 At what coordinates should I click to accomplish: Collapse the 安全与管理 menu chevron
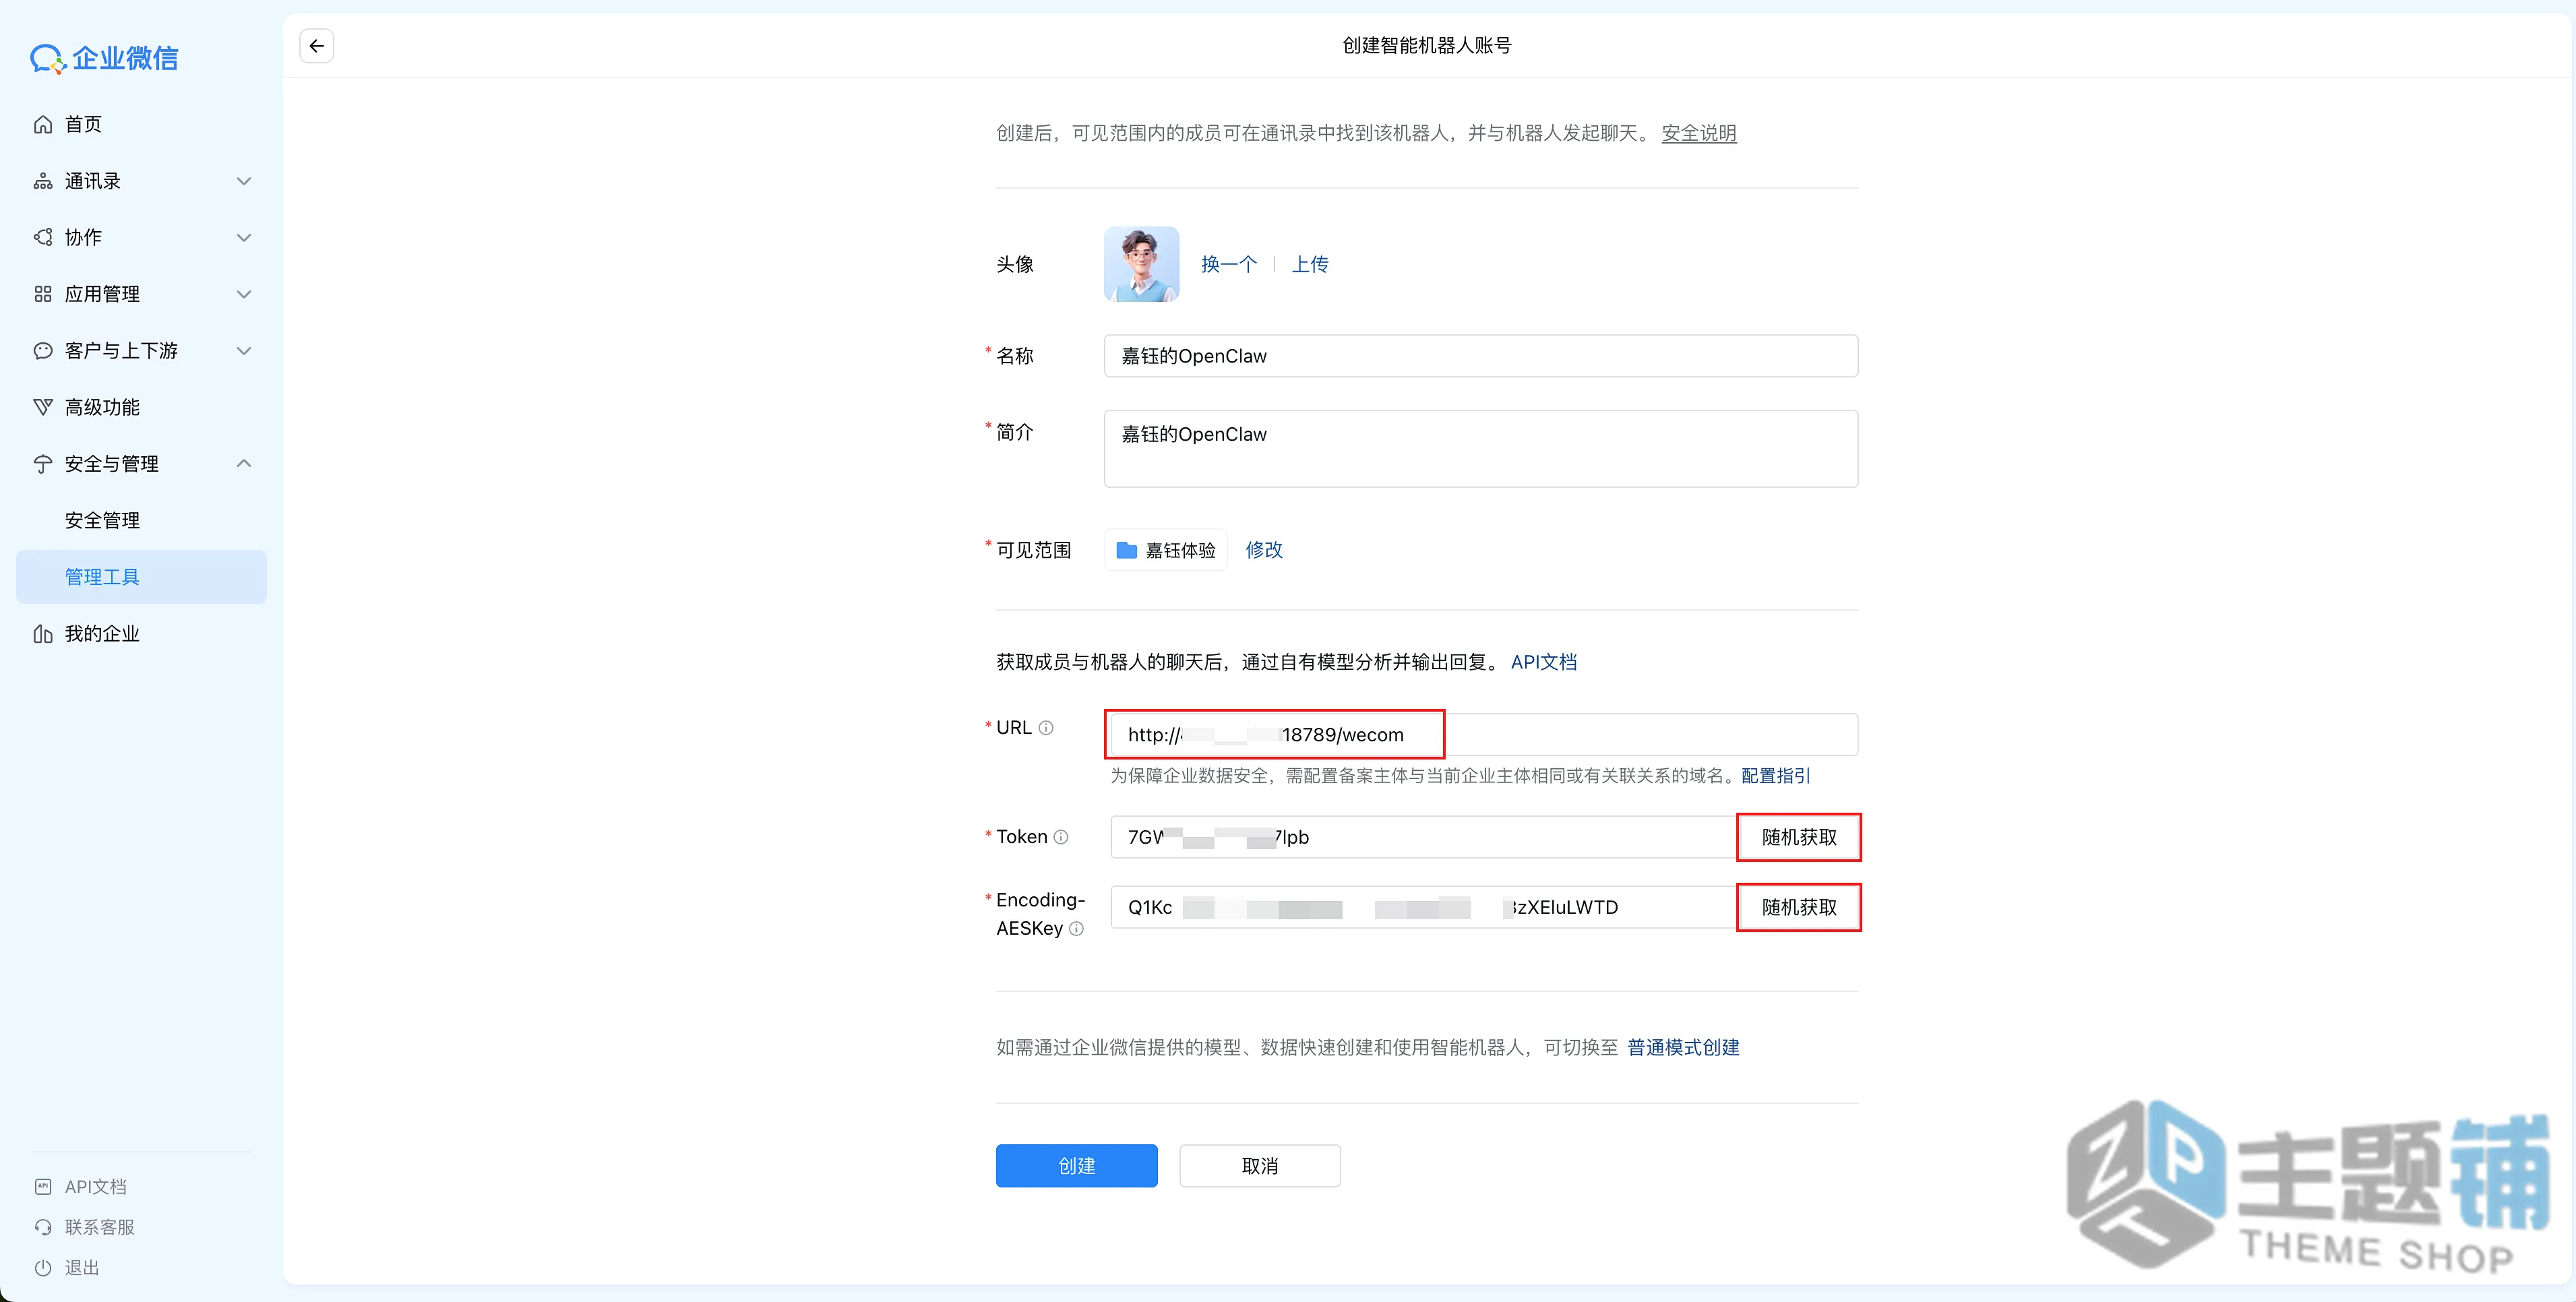243,464
